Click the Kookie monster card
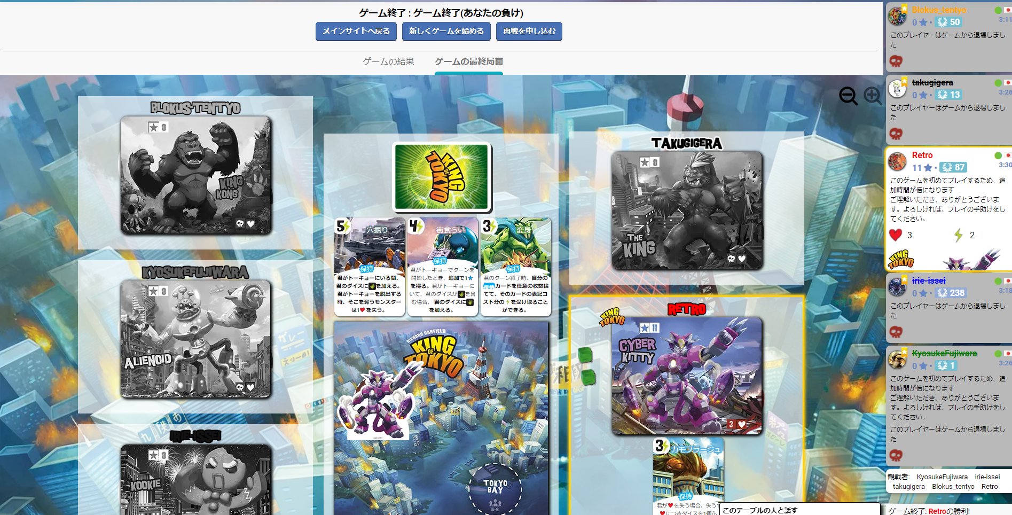This screenshot has height=515, width=1012. click(195, 480)
